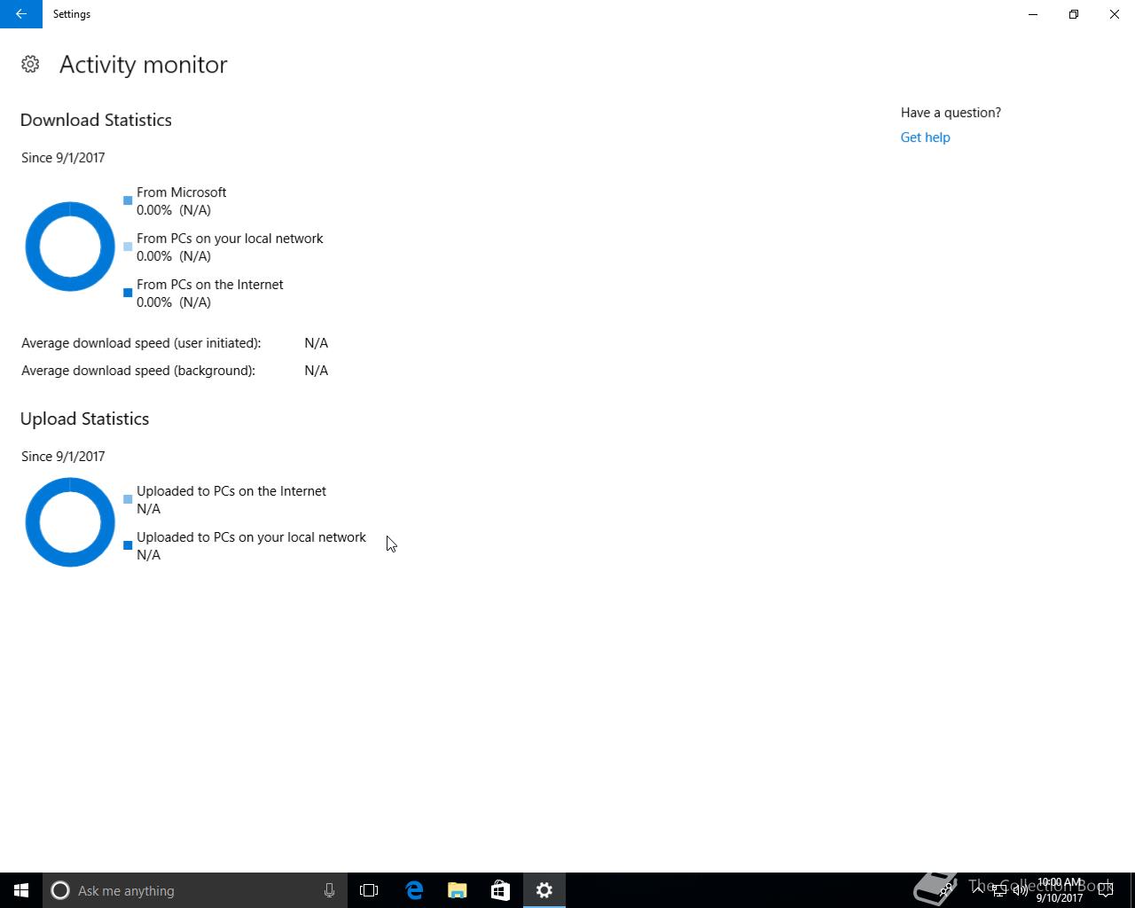Click the upload statistics donut chart
This screenshot has height=908, width=1135.
tap(70, 522)
